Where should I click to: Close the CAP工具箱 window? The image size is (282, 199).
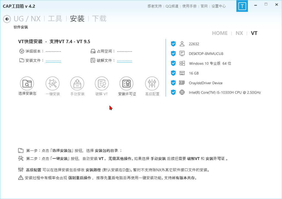(x=276, y=4)
